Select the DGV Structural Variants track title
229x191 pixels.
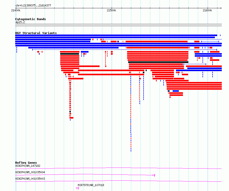pyautogui.click(x=36, y=33)
